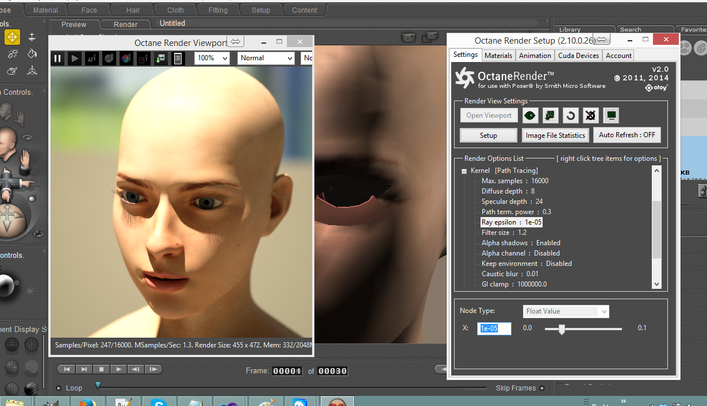Open the Normal render mode dropdown

(x=266, y=58)
